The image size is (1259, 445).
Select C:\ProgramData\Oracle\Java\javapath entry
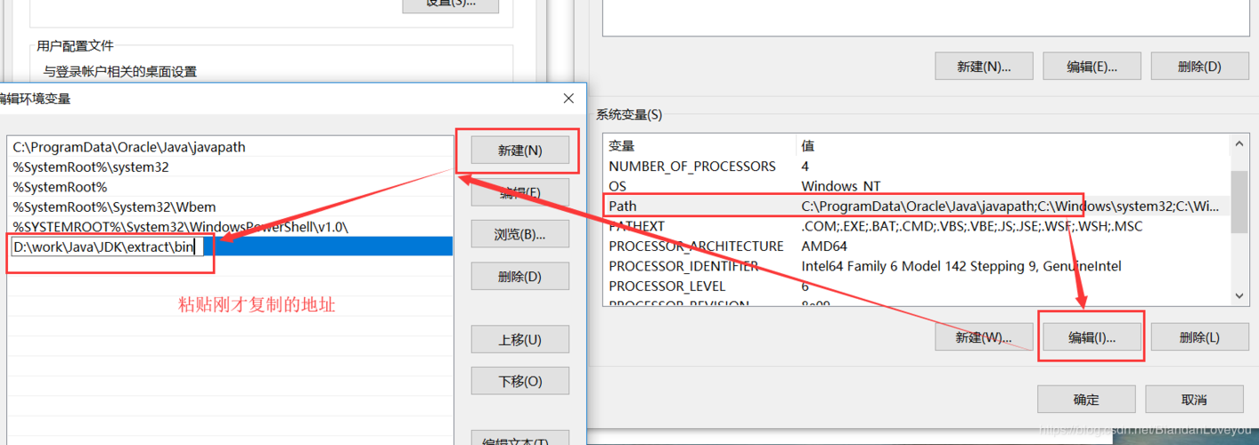pos(230,147)
